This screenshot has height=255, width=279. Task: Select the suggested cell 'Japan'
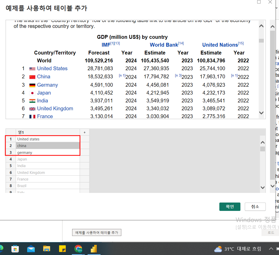tap(48, 159)
